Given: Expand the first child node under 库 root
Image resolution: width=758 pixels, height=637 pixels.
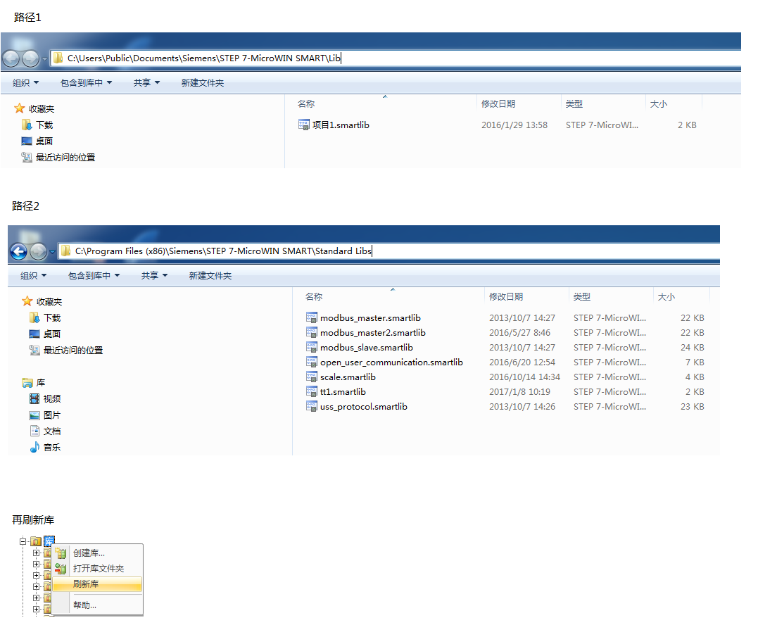Looking at the screenshot, I should click(x=37, y=553).
